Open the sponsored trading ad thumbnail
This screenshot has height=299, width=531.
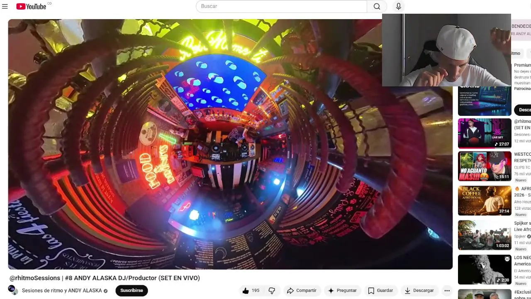click(x=485, y=101)
